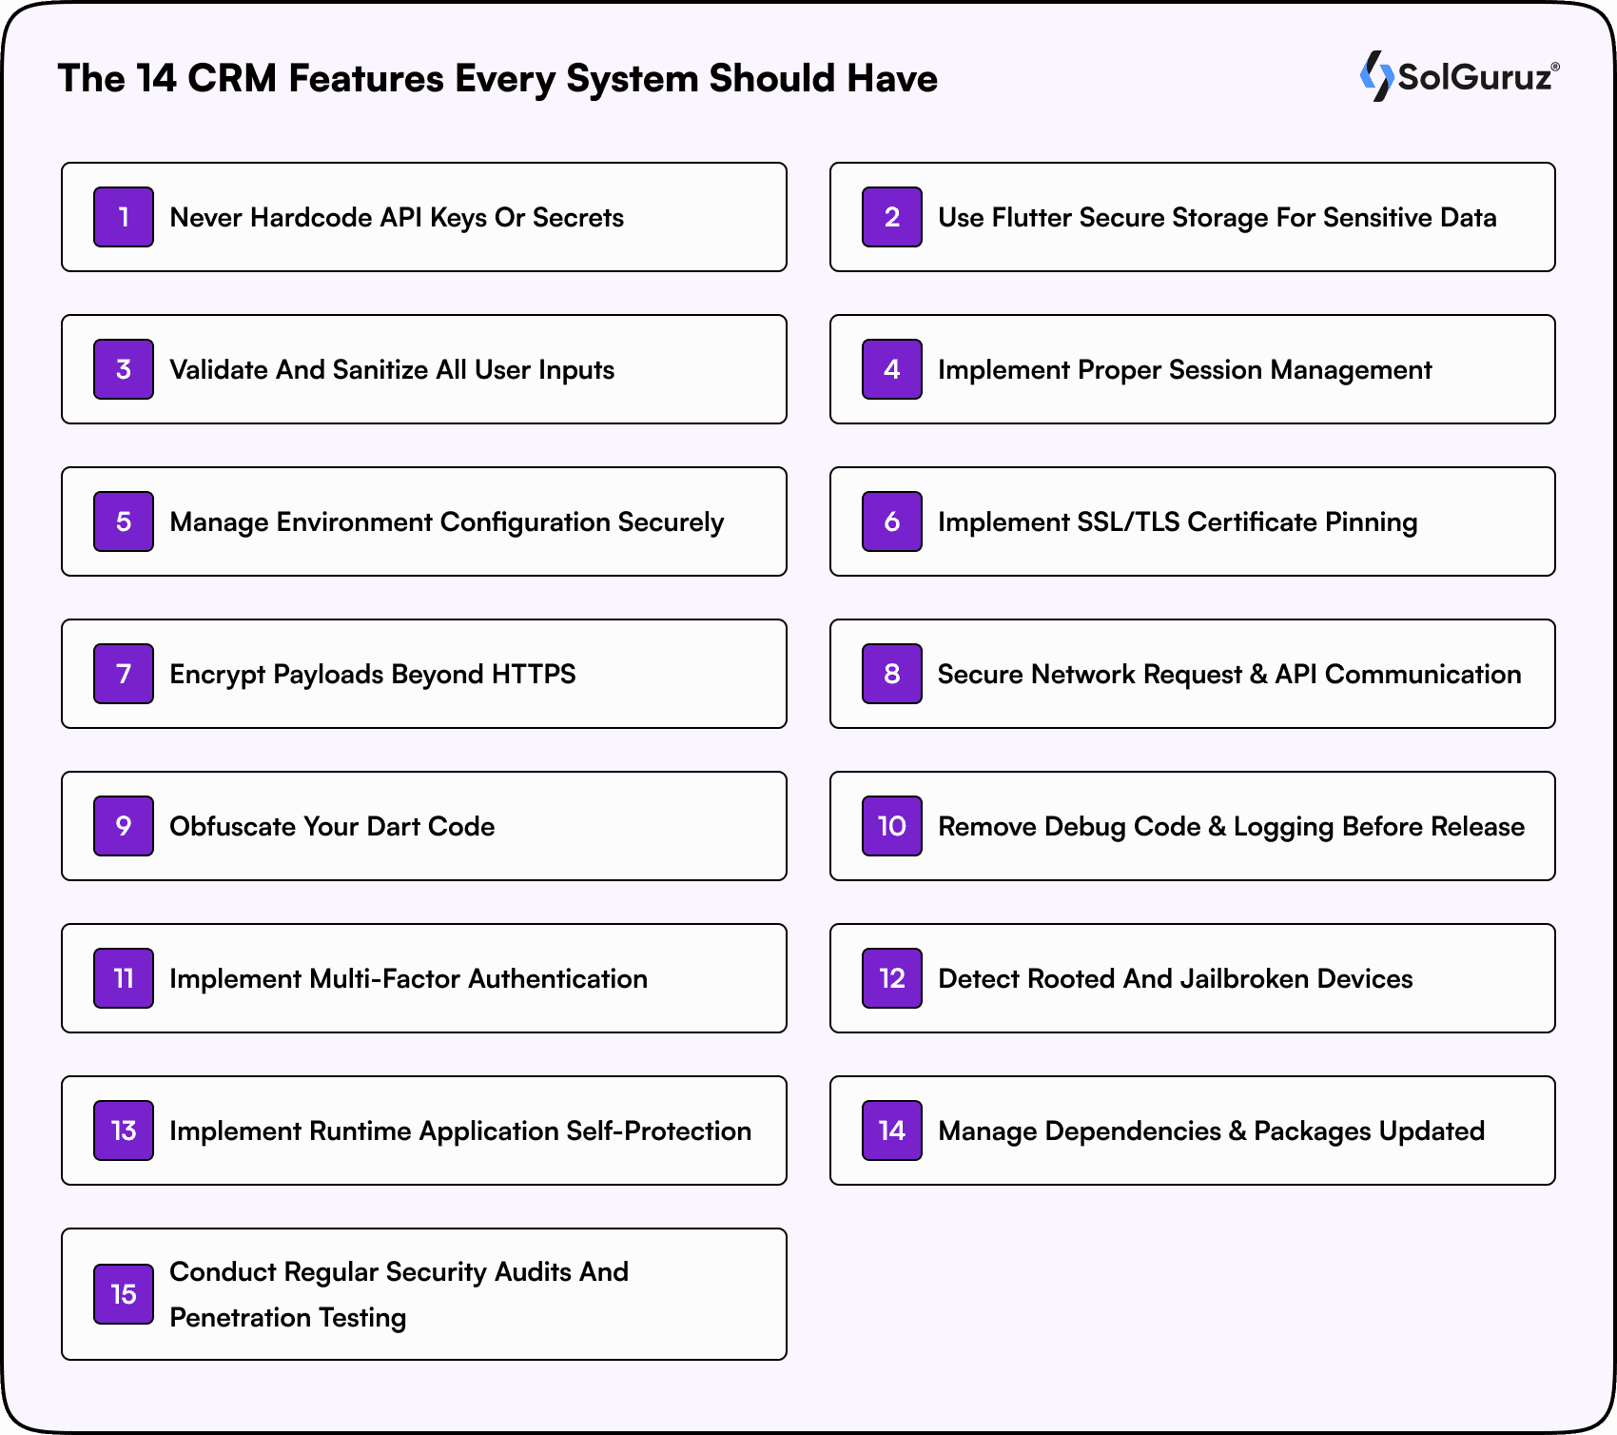
Task: Open the 'Never Hardcode API Keys Or Secrets' card
Action: [x=423, y=217]
